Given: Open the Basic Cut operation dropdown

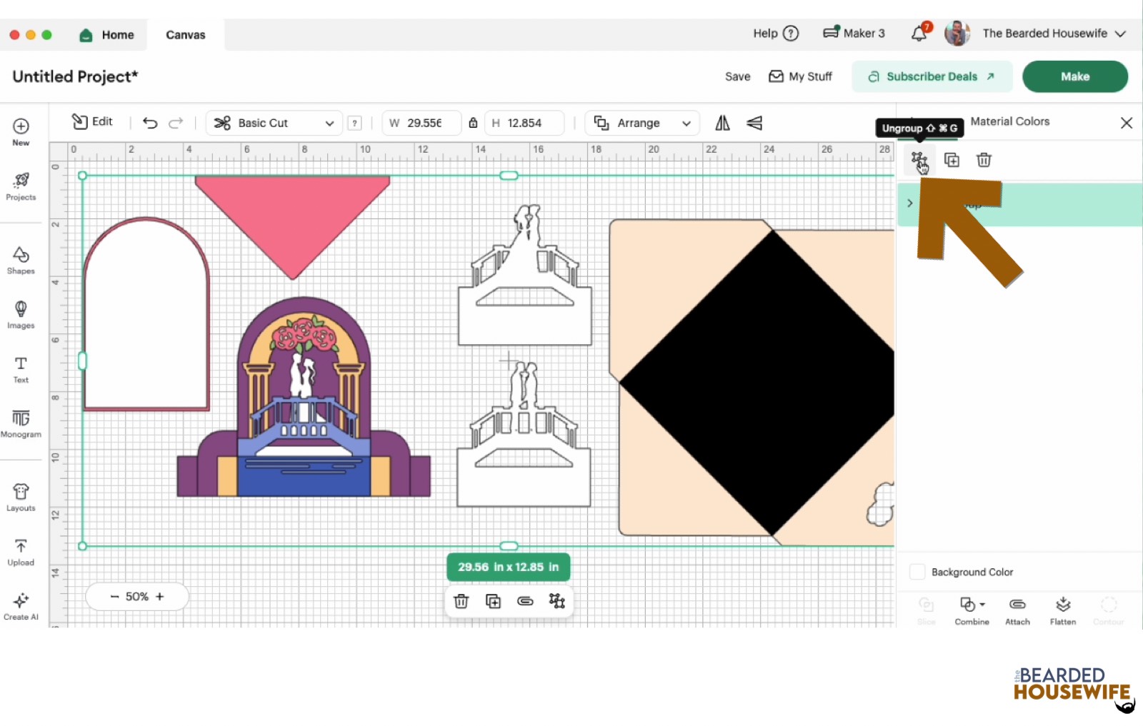Looking at the screenshot, I should [x=274, y=123].
